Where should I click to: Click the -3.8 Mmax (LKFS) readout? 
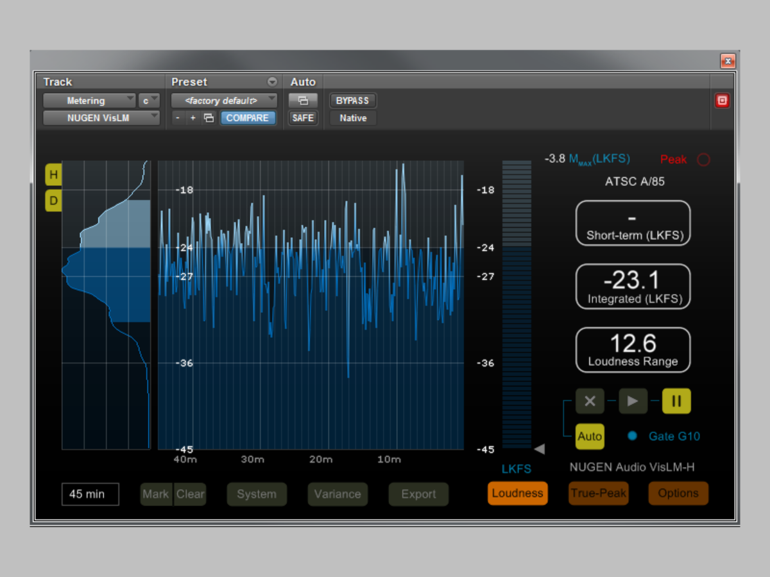(x=587, y=159)
